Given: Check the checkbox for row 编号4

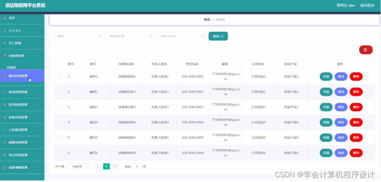Looking at the screenshot, I should [x=59, y=122].
